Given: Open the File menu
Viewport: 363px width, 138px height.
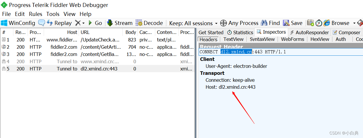Looking at the screenshot, I should point(6,14).
